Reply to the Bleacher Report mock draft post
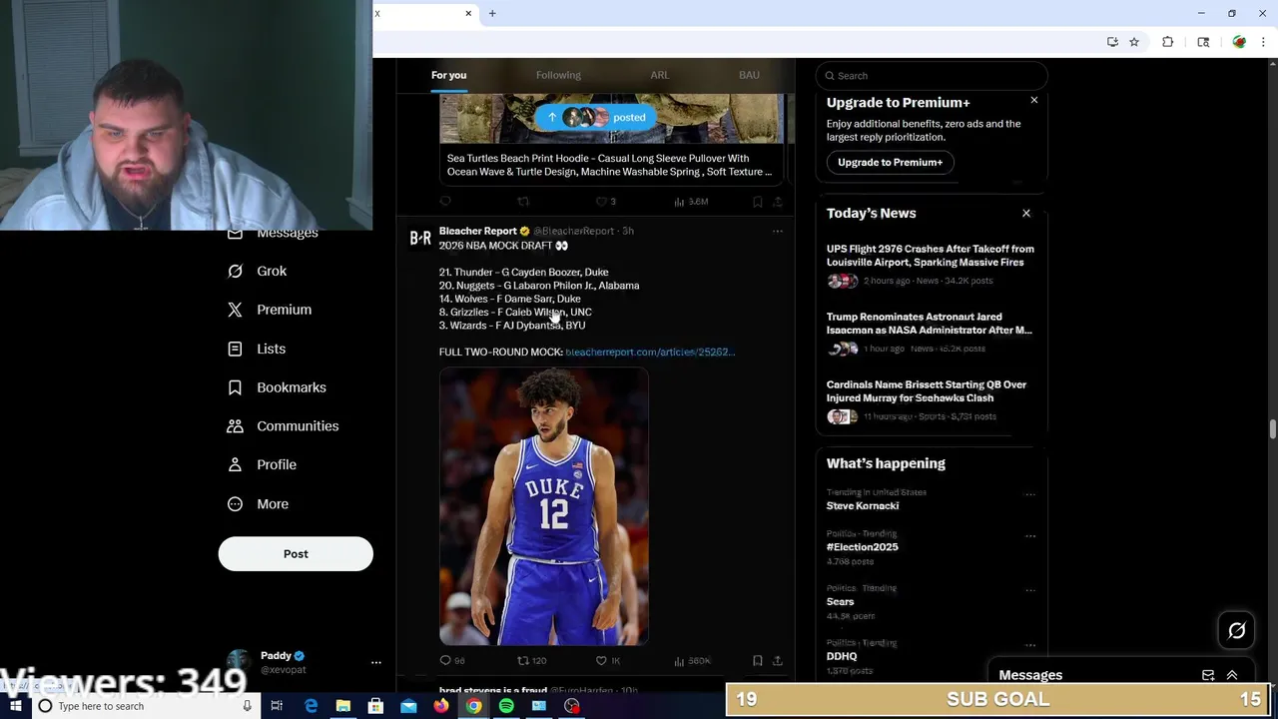 click(445, 660)
